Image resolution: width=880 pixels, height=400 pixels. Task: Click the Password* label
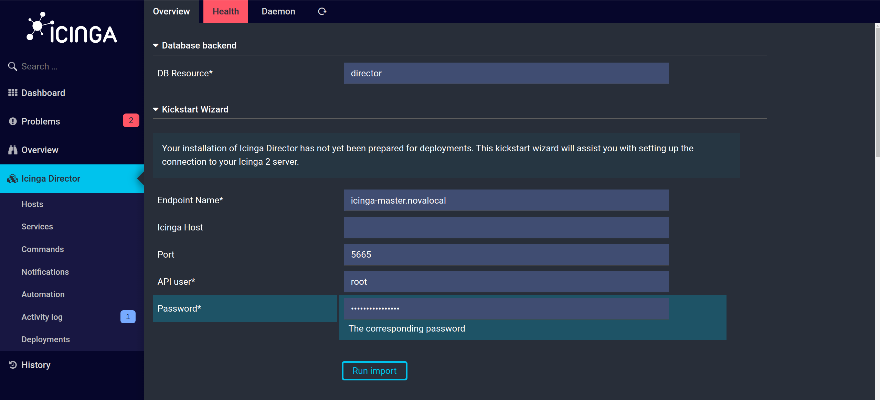179,309
